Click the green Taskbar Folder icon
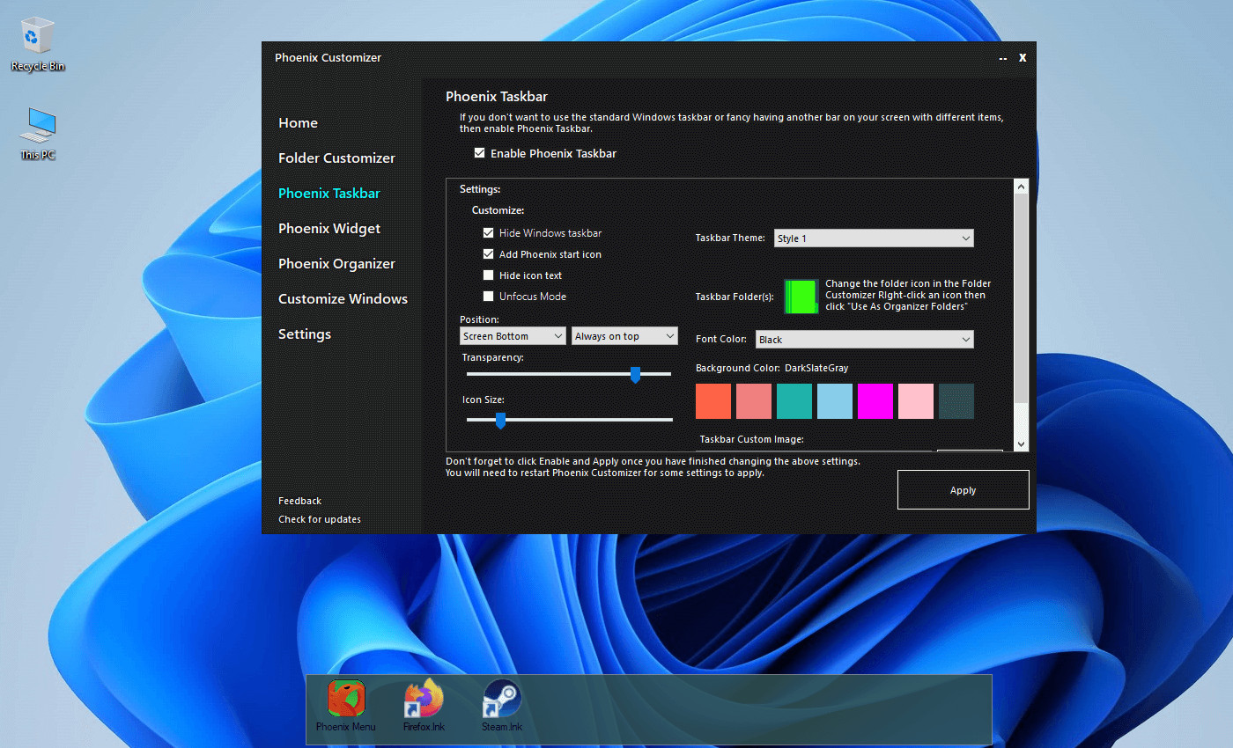This screenshot has height=748, width=1233. click(801, 297)
